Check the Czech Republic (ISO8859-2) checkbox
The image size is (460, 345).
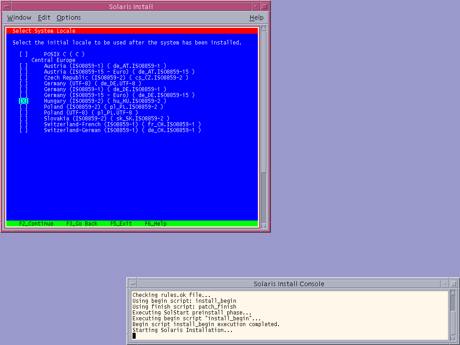[x=23, y=78]
